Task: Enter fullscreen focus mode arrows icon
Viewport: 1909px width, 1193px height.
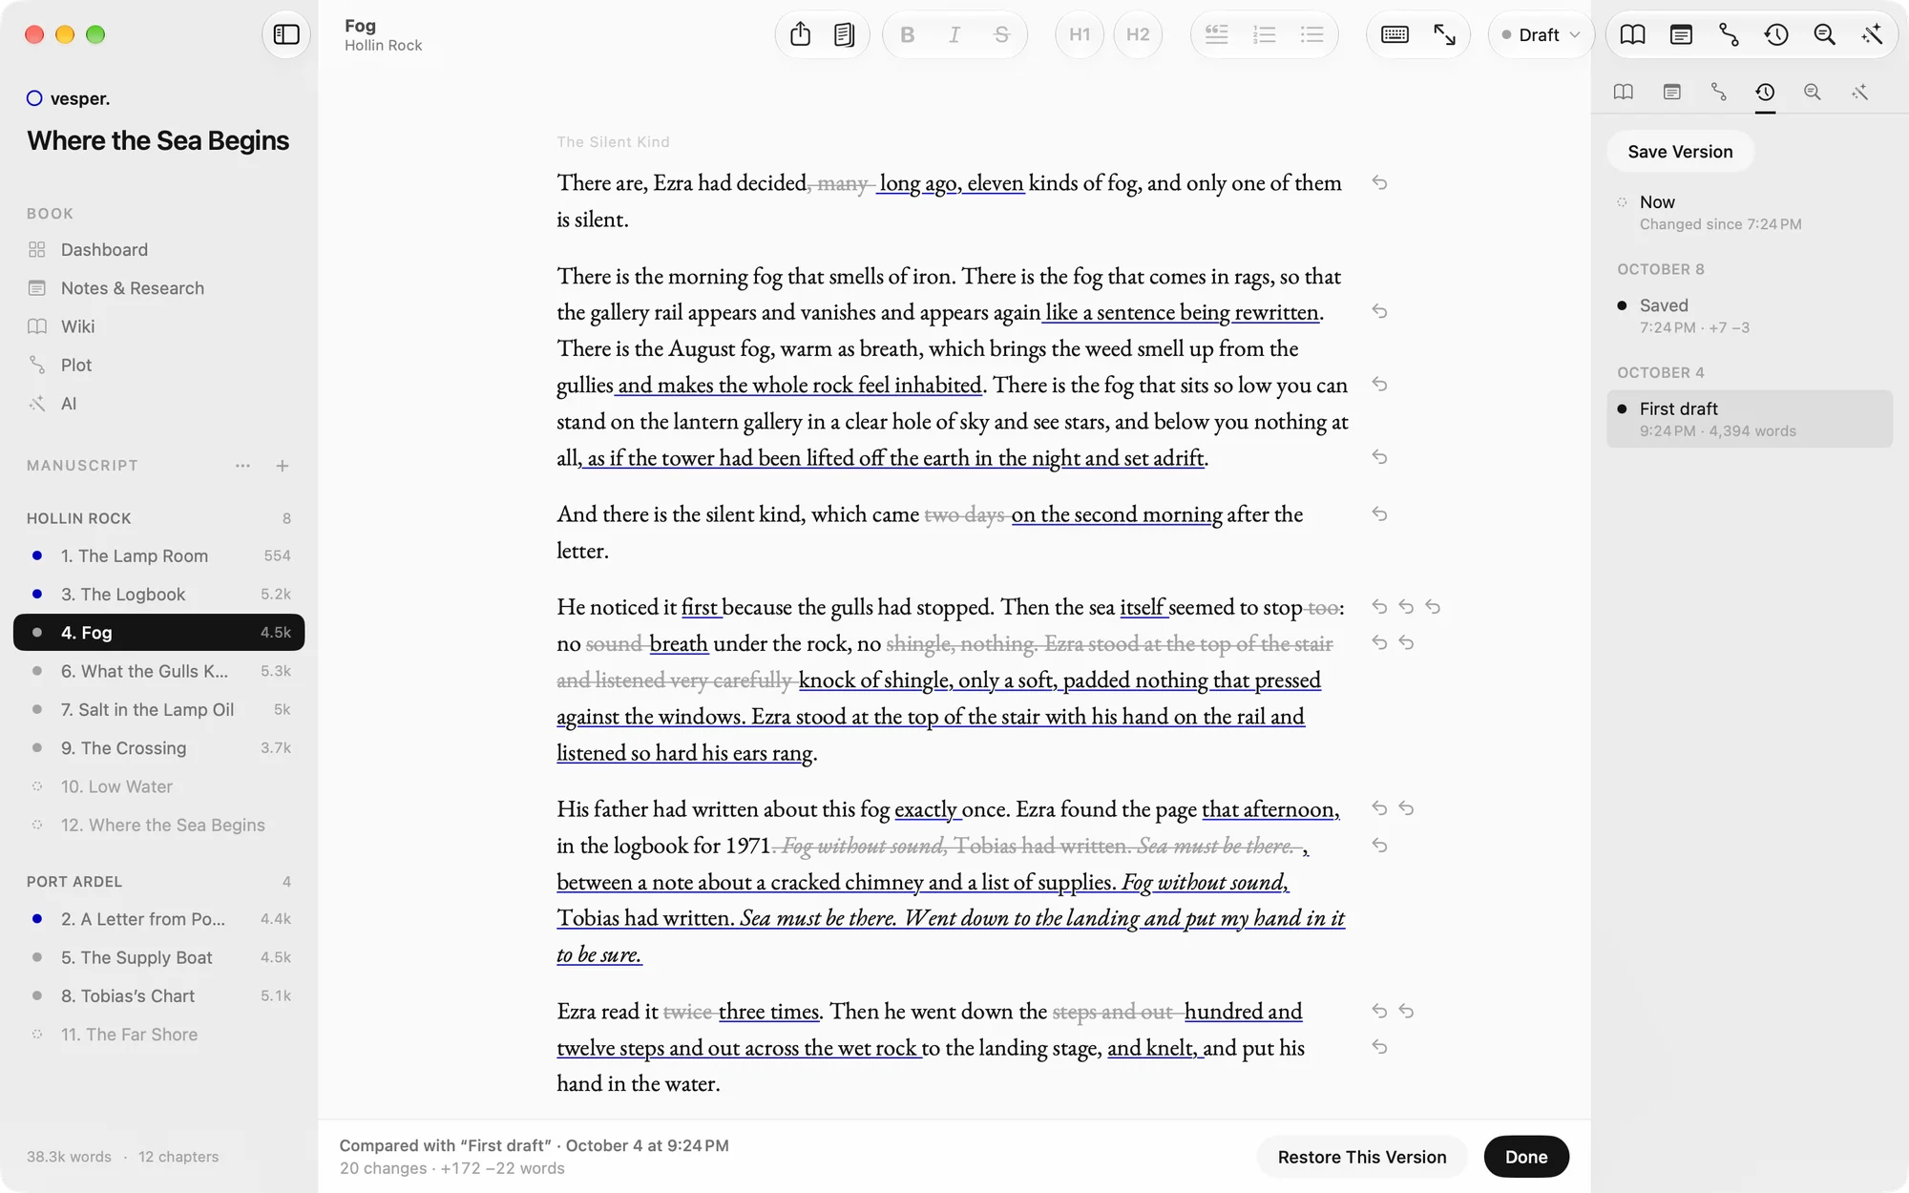Action: pos(1444,34)
